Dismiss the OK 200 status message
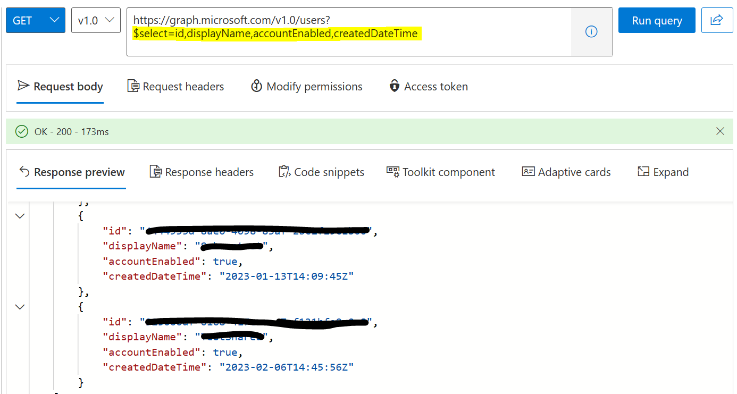Image resolution: width=737 pixels, height=394 pixels. pyautogui.click(x=720, y=131)
